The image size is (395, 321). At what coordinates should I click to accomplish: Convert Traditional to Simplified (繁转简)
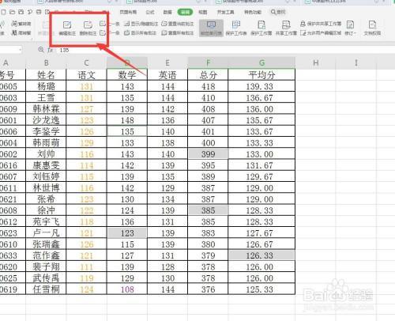click(x=21, y=24)
